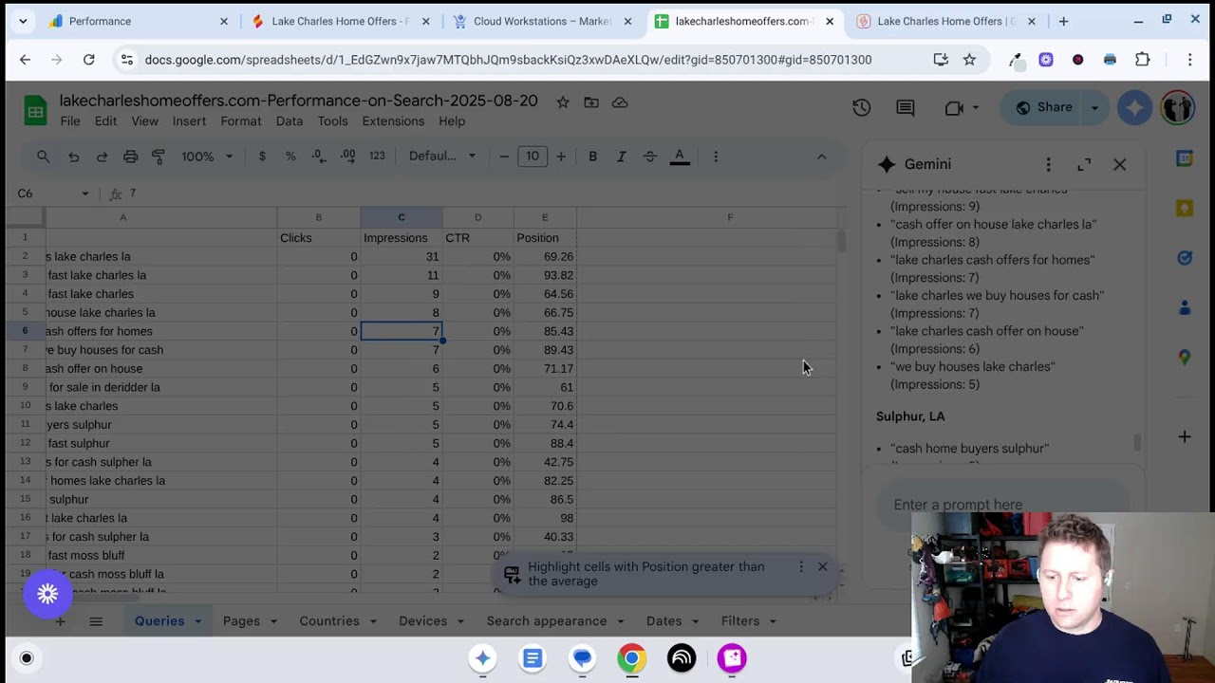
Task: Move the document to a folder
Action: click(591, 102)
